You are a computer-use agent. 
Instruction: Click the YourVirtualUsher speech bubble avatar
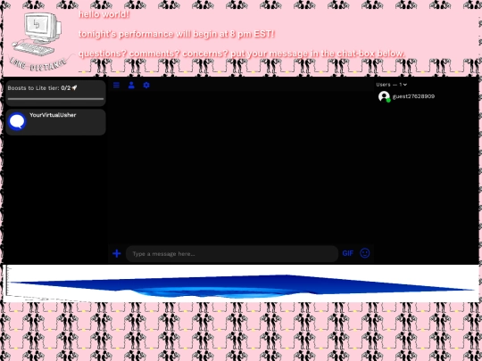click(17, 121)
